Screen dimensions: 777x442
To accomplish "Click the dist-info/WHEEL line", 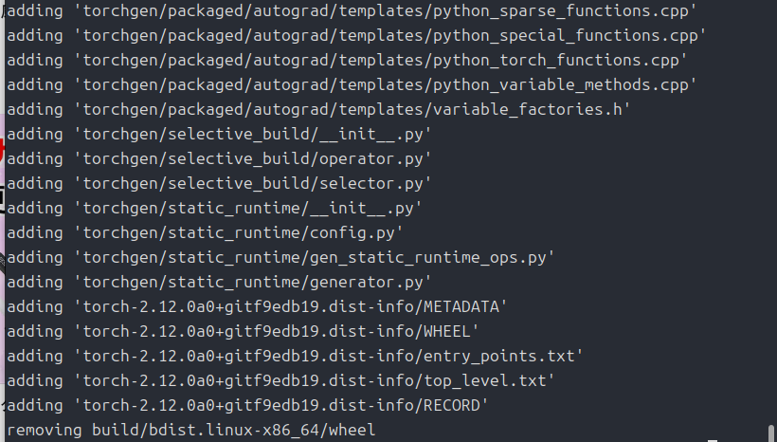I will [243, 331].
